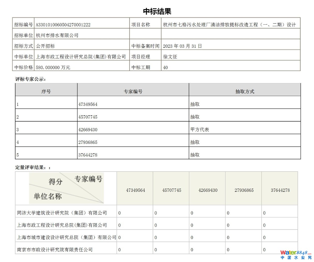Click the 南京市市政设计研究院有限责任公司 row name
The width and height of the screenshot is (314, 262).
pyautogui.click(x=55, y=250)
